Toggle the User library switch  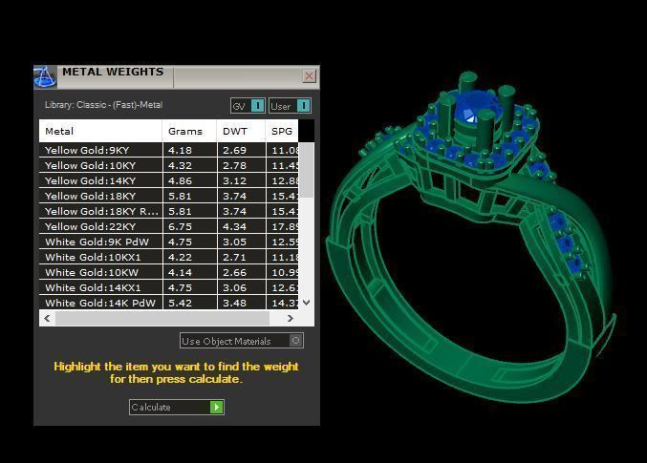pos(290,106)
